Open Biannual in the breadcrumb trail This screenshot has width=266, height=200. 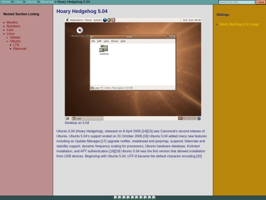47,2
